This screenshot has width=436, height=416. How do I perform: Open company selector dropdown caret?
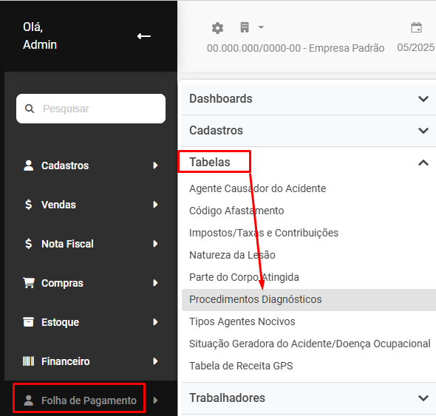click(261, 27)
